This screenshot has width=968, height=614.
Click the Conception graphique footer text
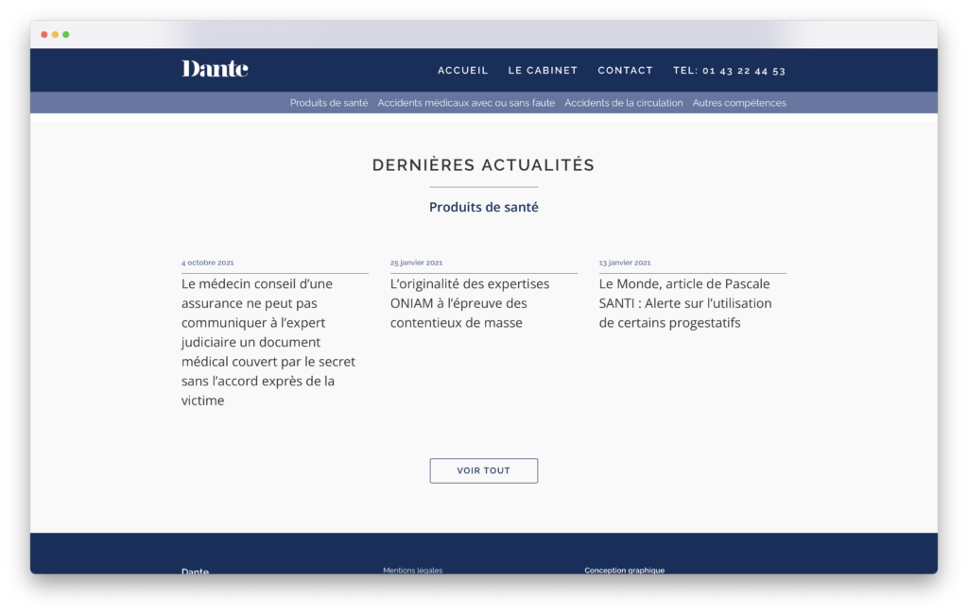pos(624,571)
